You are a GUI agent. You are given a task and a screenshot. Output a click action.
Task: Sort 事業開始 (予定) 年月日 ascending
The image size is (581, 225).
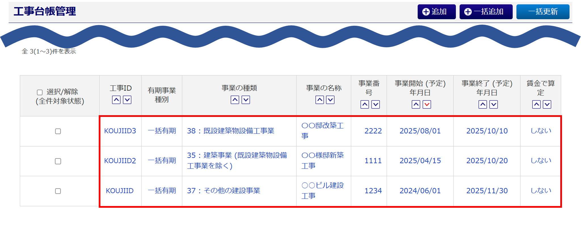pos(416,105)
